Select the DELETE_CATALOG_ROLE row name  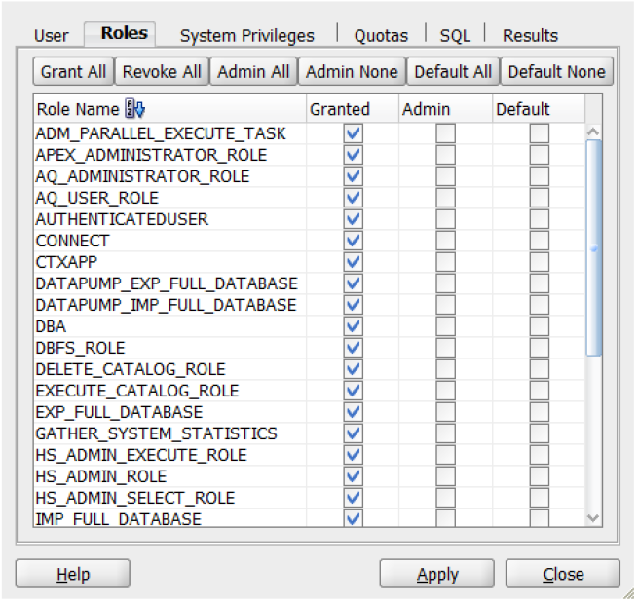(131, 369)
